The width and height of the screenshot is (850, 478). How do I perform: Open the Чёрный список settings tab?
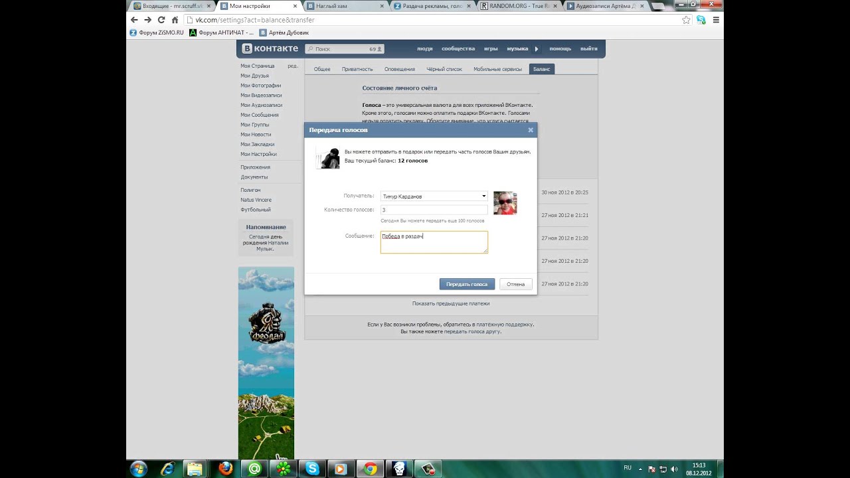coord(444,69)
